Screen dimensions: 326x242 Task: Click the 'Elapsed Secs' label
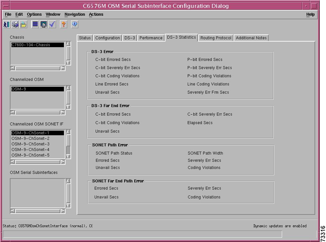pos(200,123)
